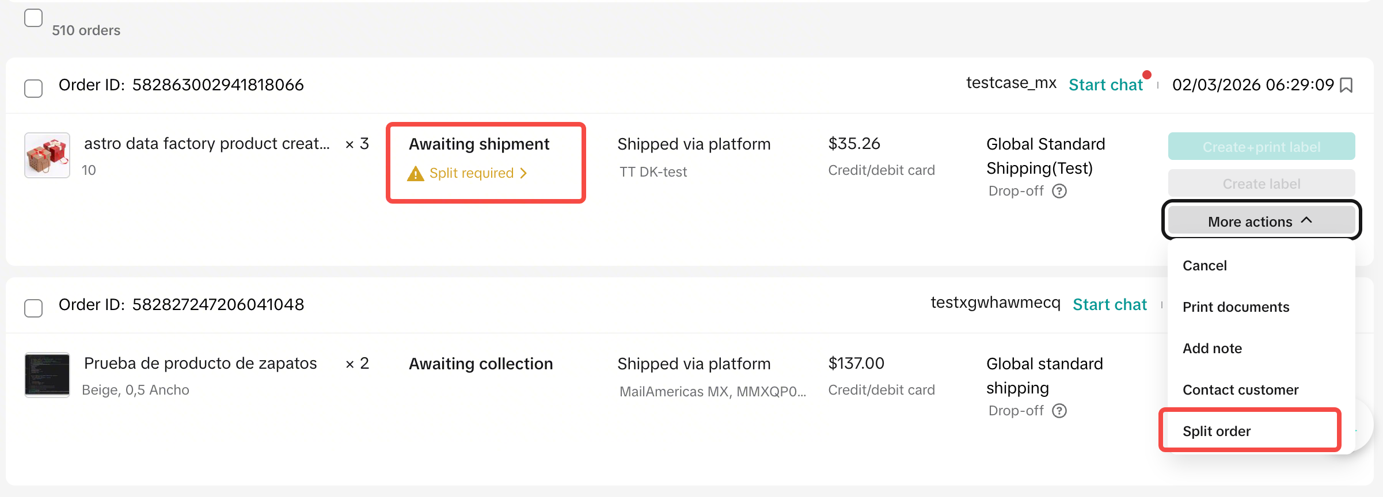The width and height of the screenshot is (1383, 497).
Task: Choose Cancel from the actions menu
Action: [1205, 266]
